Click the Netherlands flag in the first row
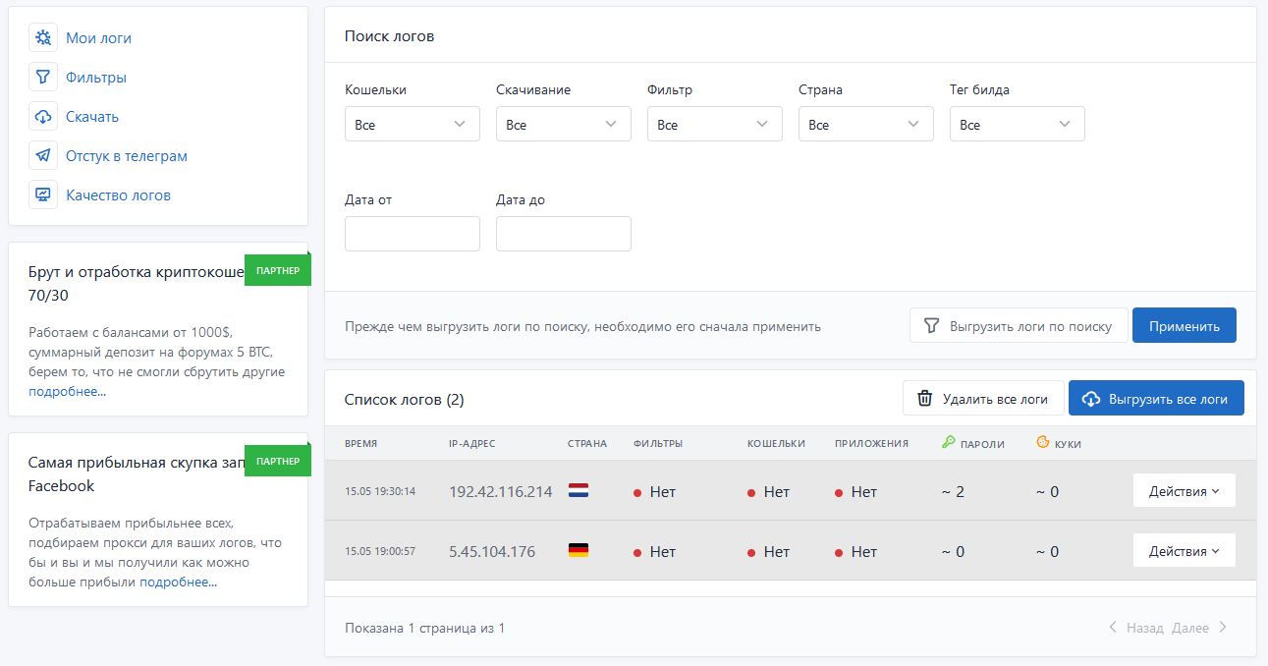Viewport: 1268px width, 666px height. [x=579, y=491]
